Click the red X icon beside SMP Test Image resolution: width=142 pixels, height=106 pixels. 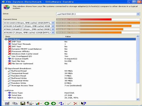(x=10, y=42)
